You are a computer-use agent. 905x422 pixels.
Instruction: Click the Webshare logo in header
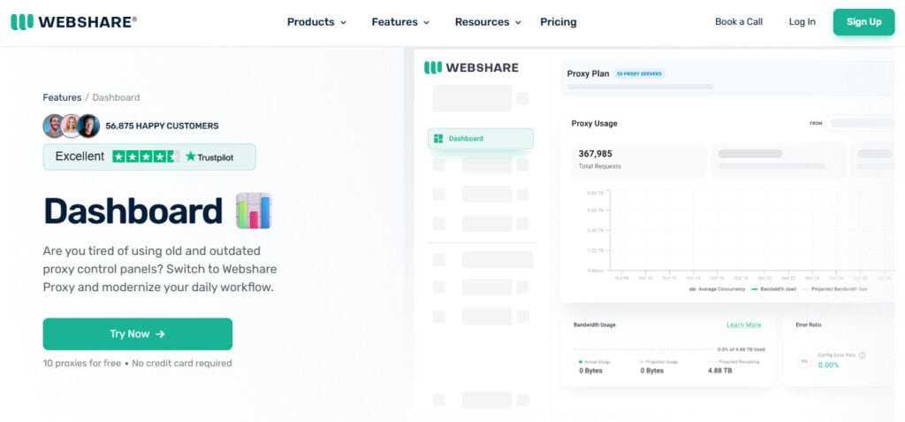pos(73,22)
